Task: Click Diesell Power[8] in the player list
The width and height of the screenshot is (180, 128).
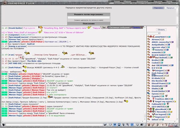Action: click(160, 83)
